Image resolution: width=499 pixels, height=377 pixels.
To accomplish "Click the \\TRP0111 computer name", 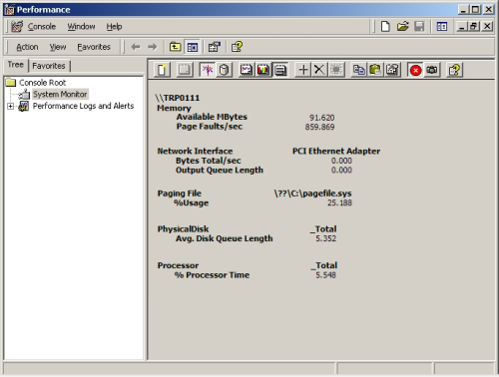I will point(178,98).
